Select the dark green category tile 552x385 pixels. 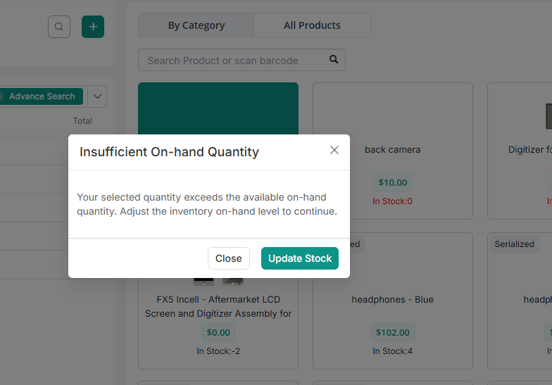coord(218,108)
